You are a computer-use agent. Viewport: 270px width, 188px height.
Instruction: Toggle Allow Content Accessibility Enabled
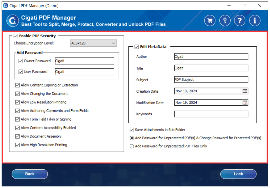[17, 128]
